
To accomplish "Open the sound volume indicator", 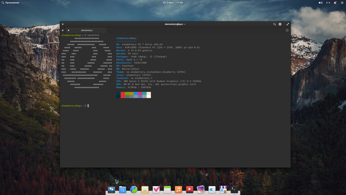I will (x=321, y=3).
